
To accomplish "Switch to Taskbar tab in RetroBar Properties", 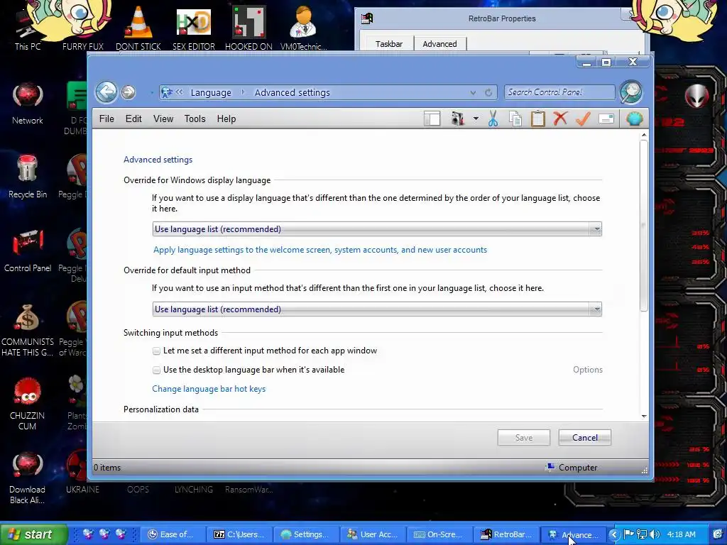I will pos(389,43).
